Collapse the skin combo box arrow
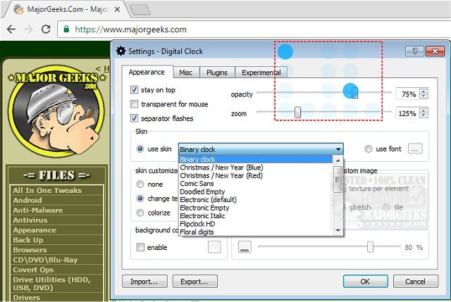This screenshot has width=451, height=302. (x=338, y=149)
